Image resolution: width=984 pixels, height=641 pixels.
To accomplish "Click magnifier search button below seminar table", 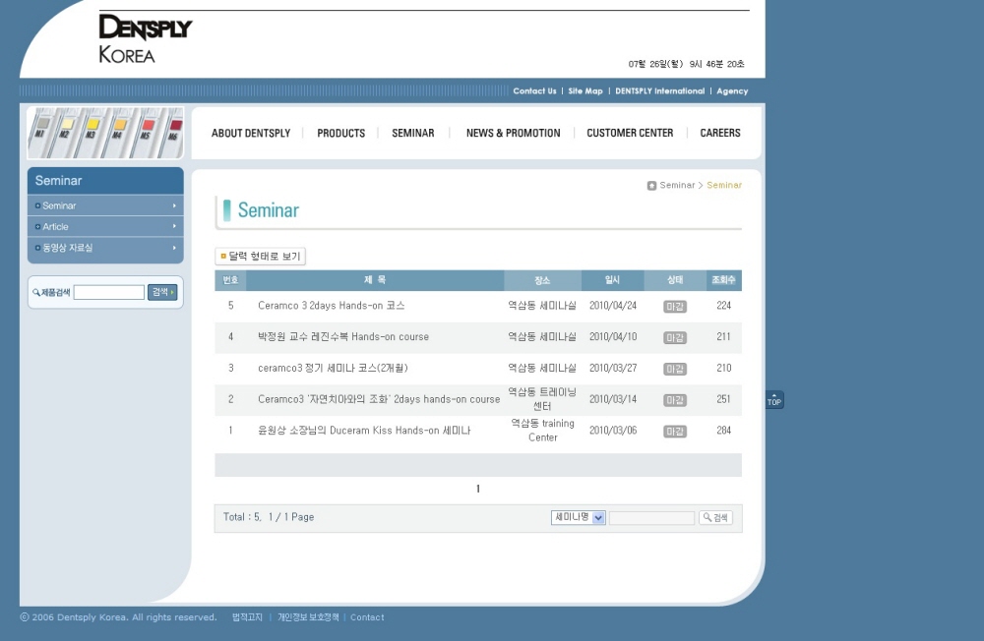I will (x=715, y=517).
